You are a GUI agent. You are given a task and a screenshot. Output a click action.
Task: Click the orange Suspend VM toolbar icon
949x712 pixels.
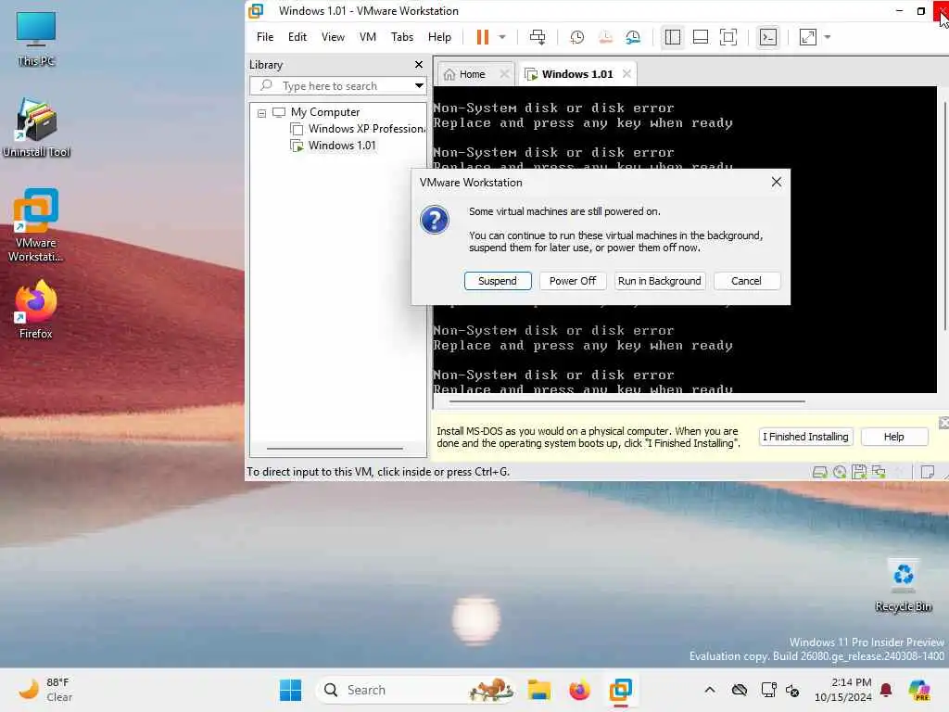tap(482, 37)
